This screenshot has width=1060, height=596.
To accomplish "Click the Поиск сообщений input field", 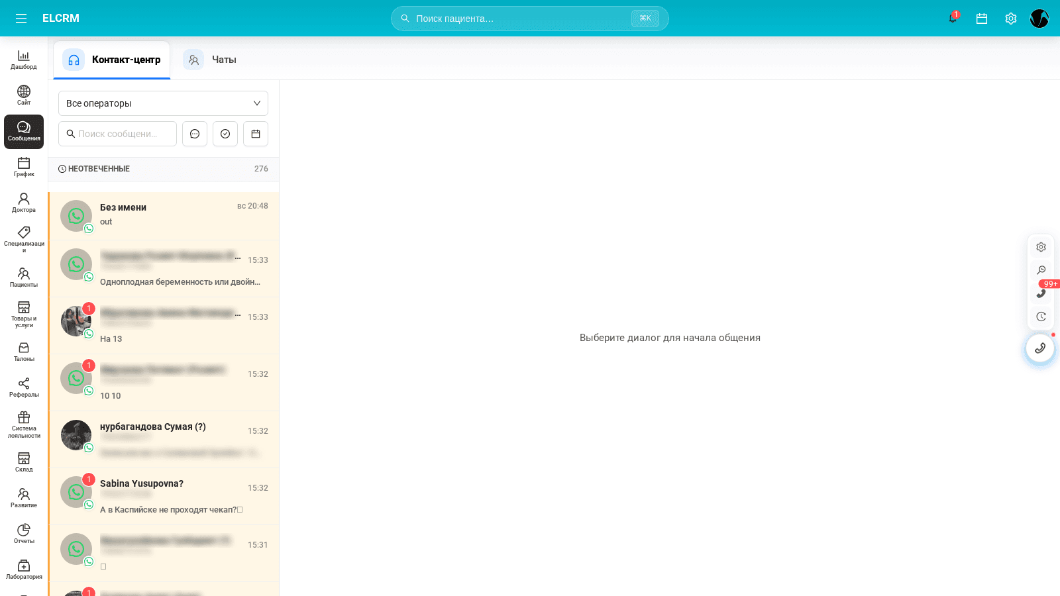I will click(x=117, y=134).
